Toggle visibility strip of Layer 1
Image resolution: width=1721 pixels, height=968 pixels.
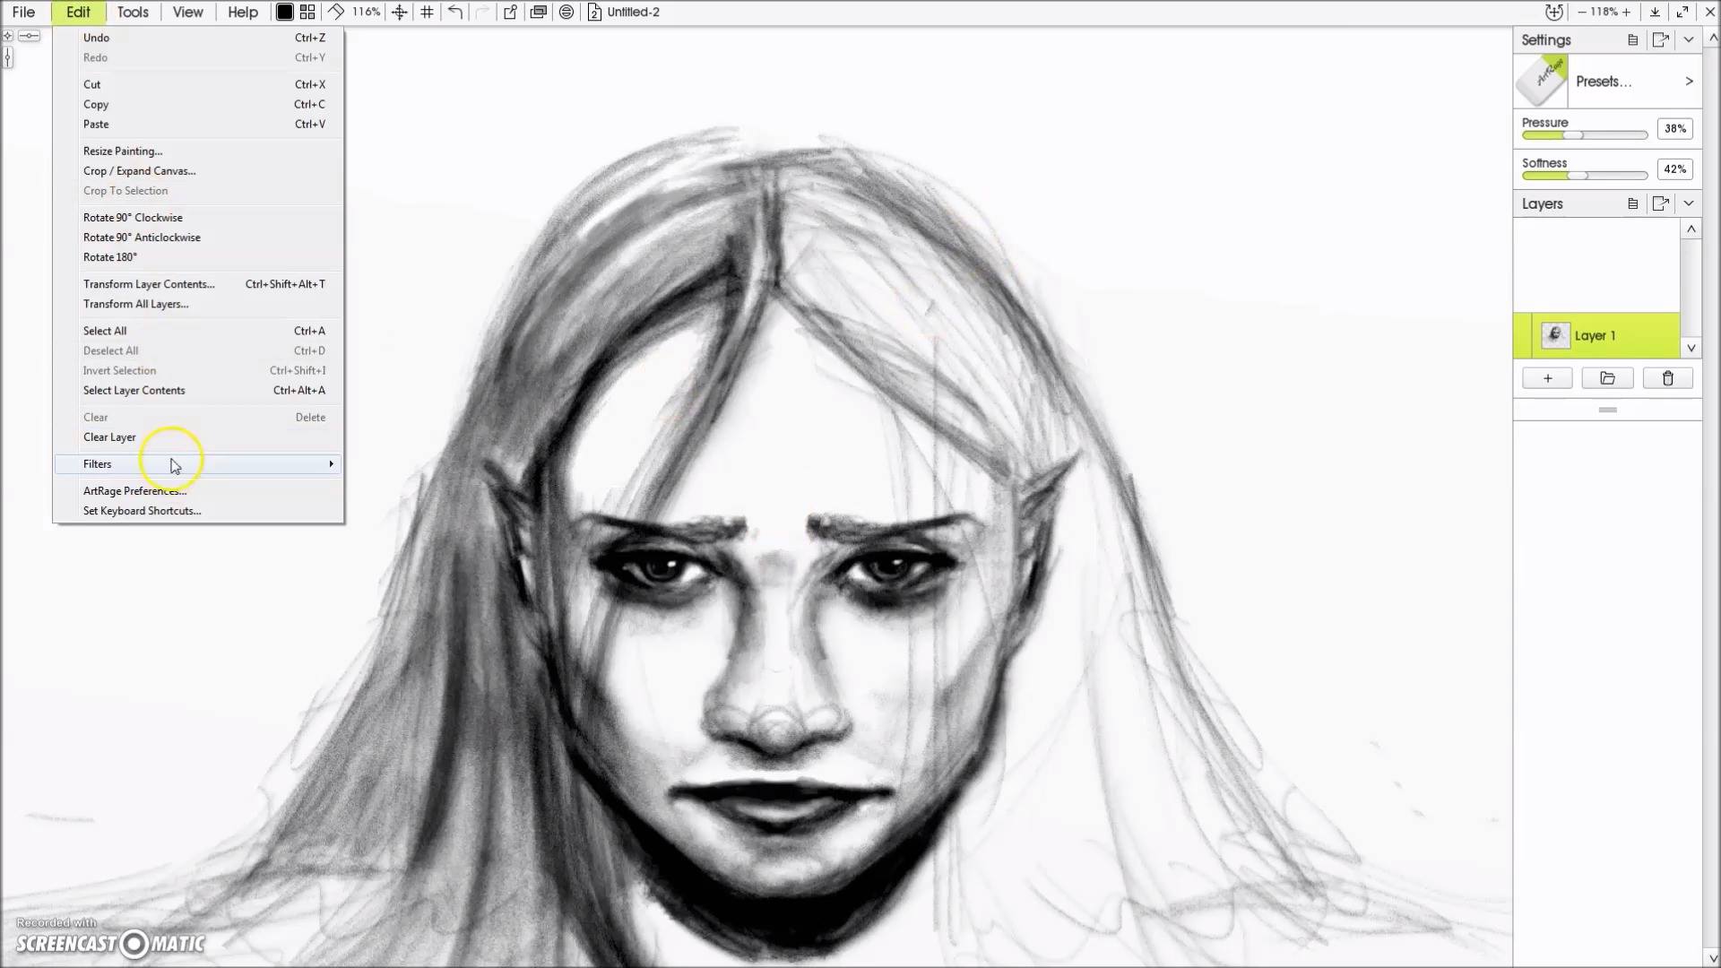coord(1523,335)
